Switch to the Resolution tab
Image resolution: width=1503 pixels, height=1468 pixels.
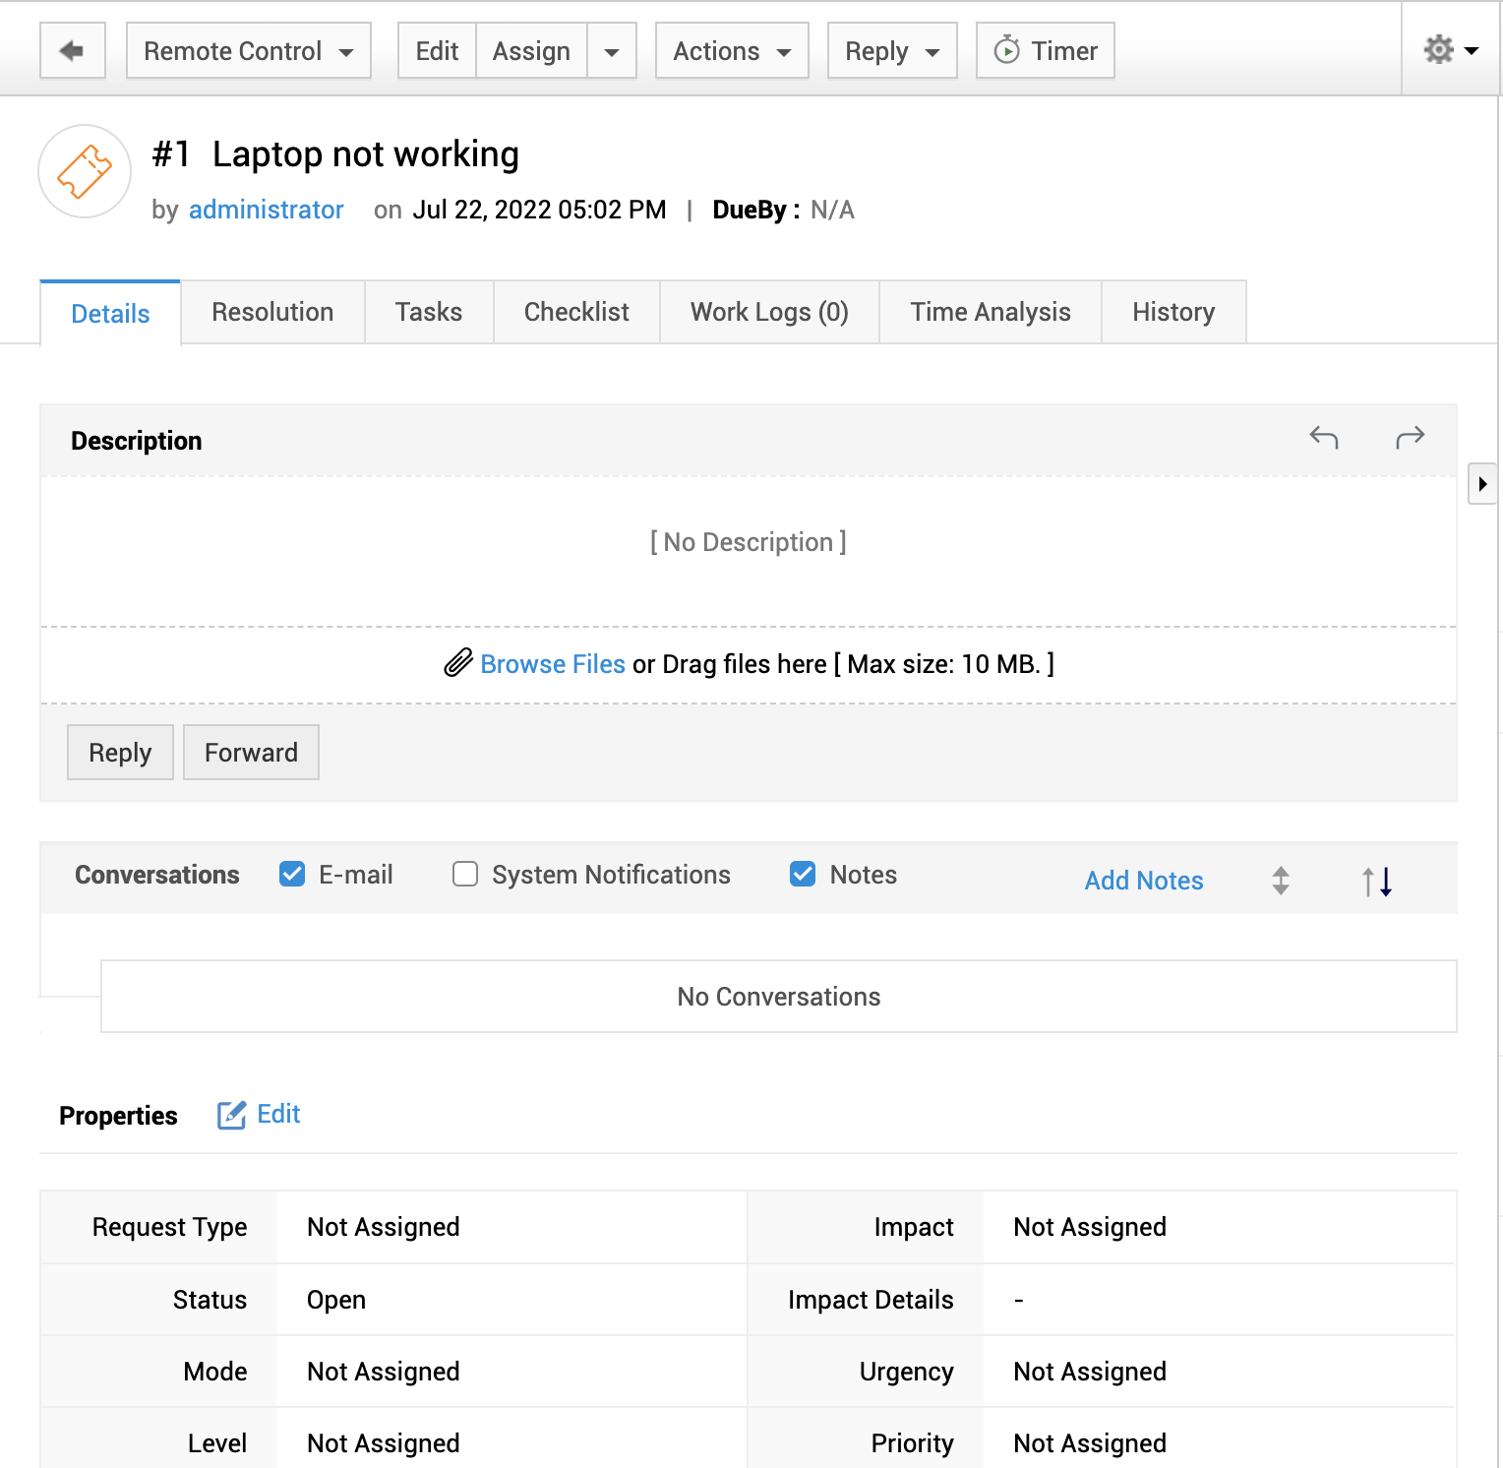tap(272, 312)
